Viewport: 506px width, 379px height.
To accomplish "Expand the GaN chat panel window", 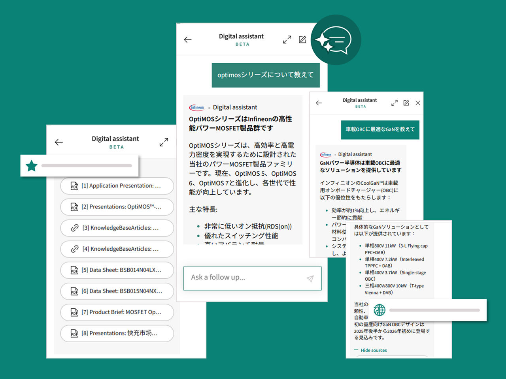I will click(394, 103).
